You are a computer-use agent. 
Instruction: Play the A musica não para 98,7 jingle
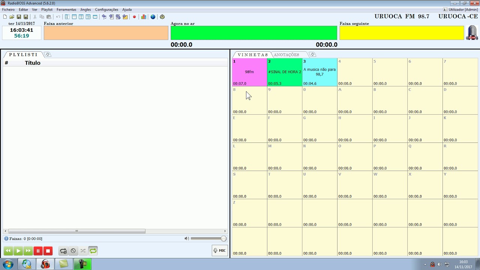[319, 72]
